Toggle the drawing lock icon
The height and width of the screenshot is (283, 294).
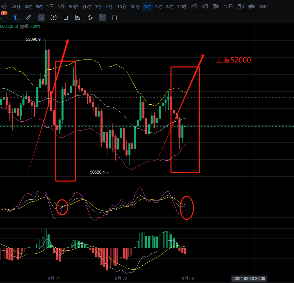[66, 17]
